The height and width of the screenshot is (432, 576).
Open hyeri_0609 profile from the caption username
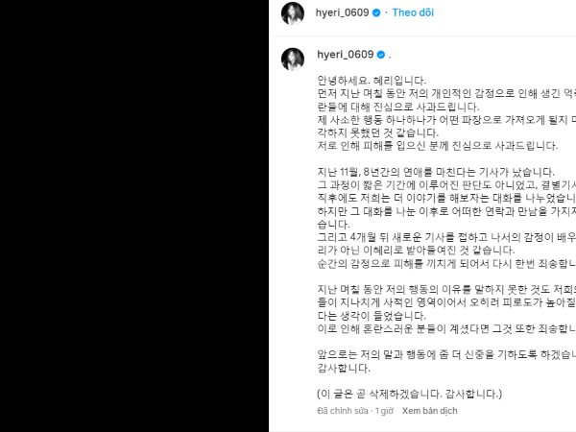(346, 55)
